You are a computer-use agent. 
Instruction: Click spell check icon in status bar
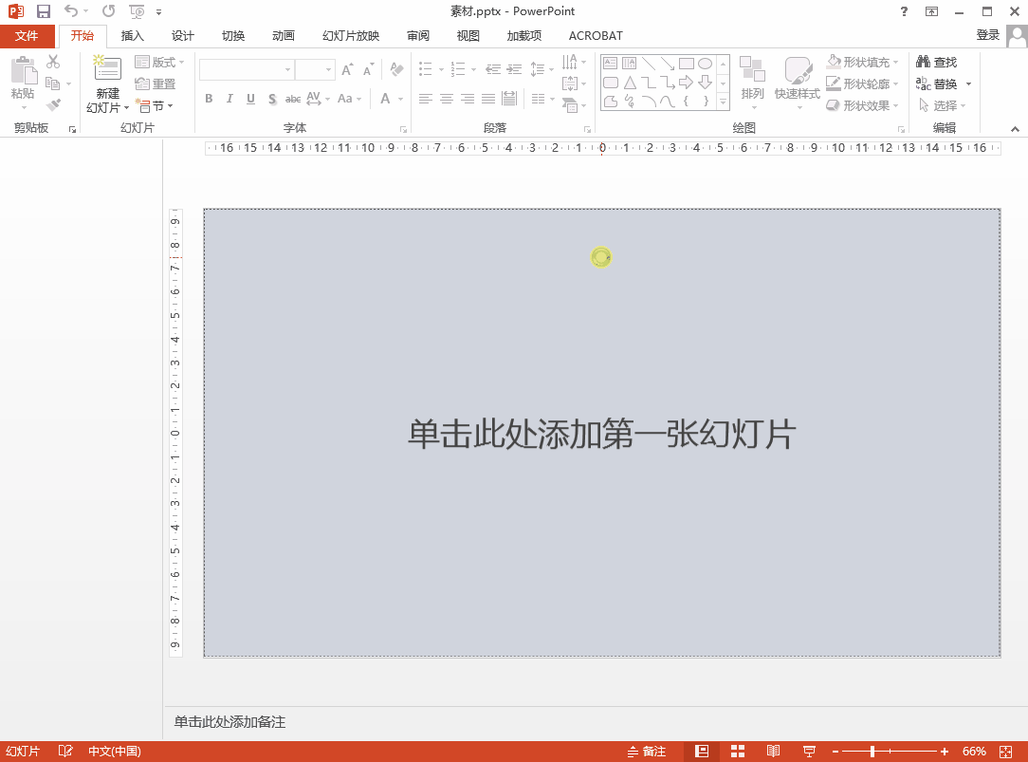(x=65, y=752)
